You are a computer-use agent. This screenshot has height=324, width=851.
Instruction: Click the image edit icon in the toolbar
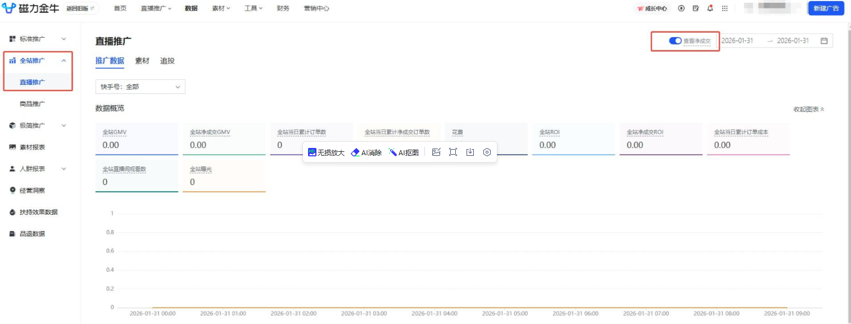tap(436, 152)
